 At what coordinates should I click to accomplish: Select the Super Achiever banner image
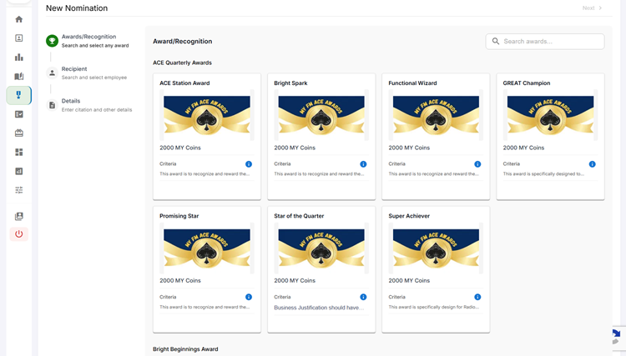point(436,248)
